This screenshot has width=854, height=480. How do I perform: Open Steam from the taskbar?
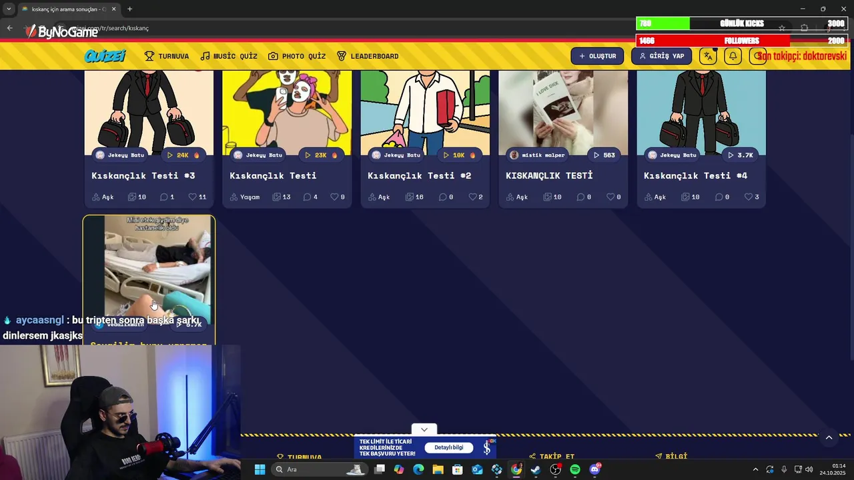click(536, 469)
